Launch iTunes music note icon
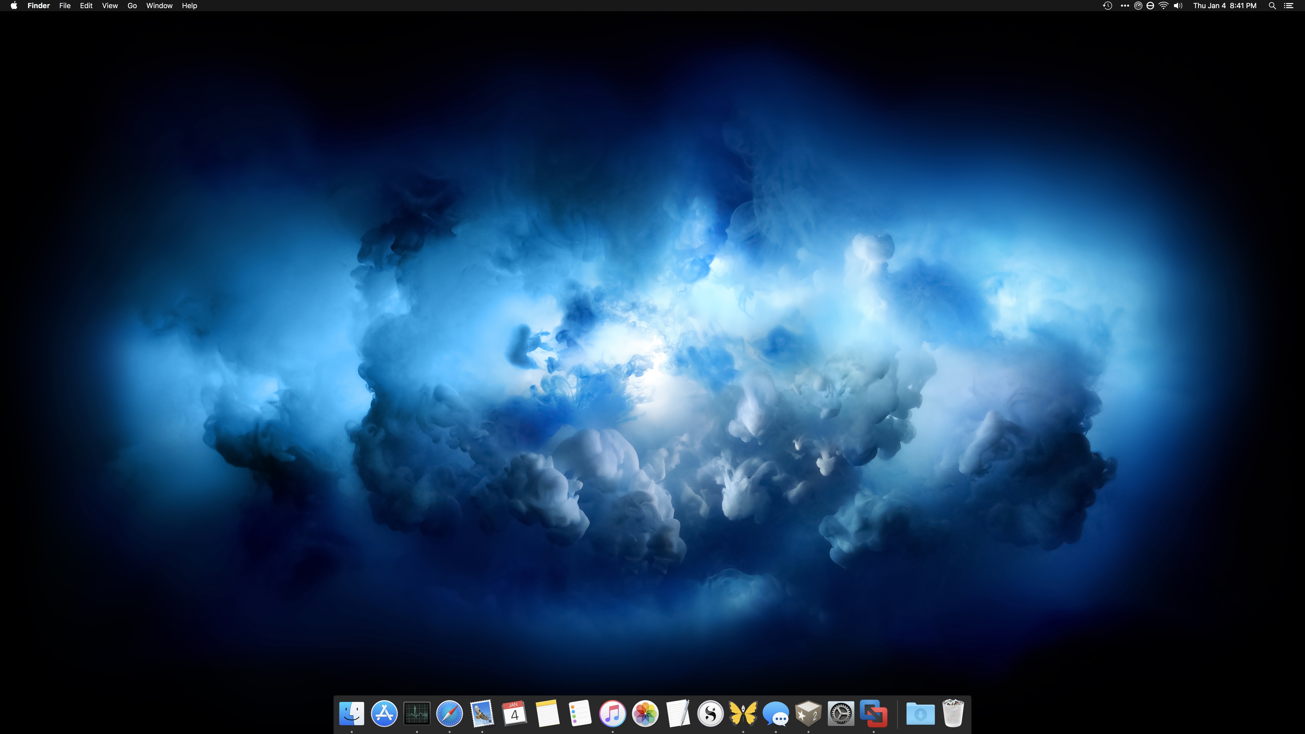Image resolution: width=1305 pixels, height=734 pixels. (612, 714)
